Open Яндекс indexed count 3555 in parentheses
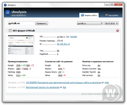The height and width of the screenshot is (105, 127). coord(26,69)
